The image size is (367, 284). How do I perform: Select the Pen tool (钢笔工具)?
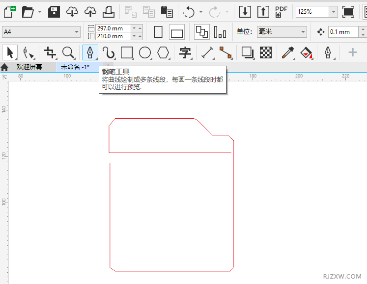click(x=90, y=52)
